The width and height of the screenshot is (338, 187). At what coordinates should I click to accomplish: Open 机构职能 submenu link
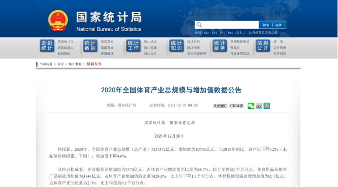click(64, 54)
